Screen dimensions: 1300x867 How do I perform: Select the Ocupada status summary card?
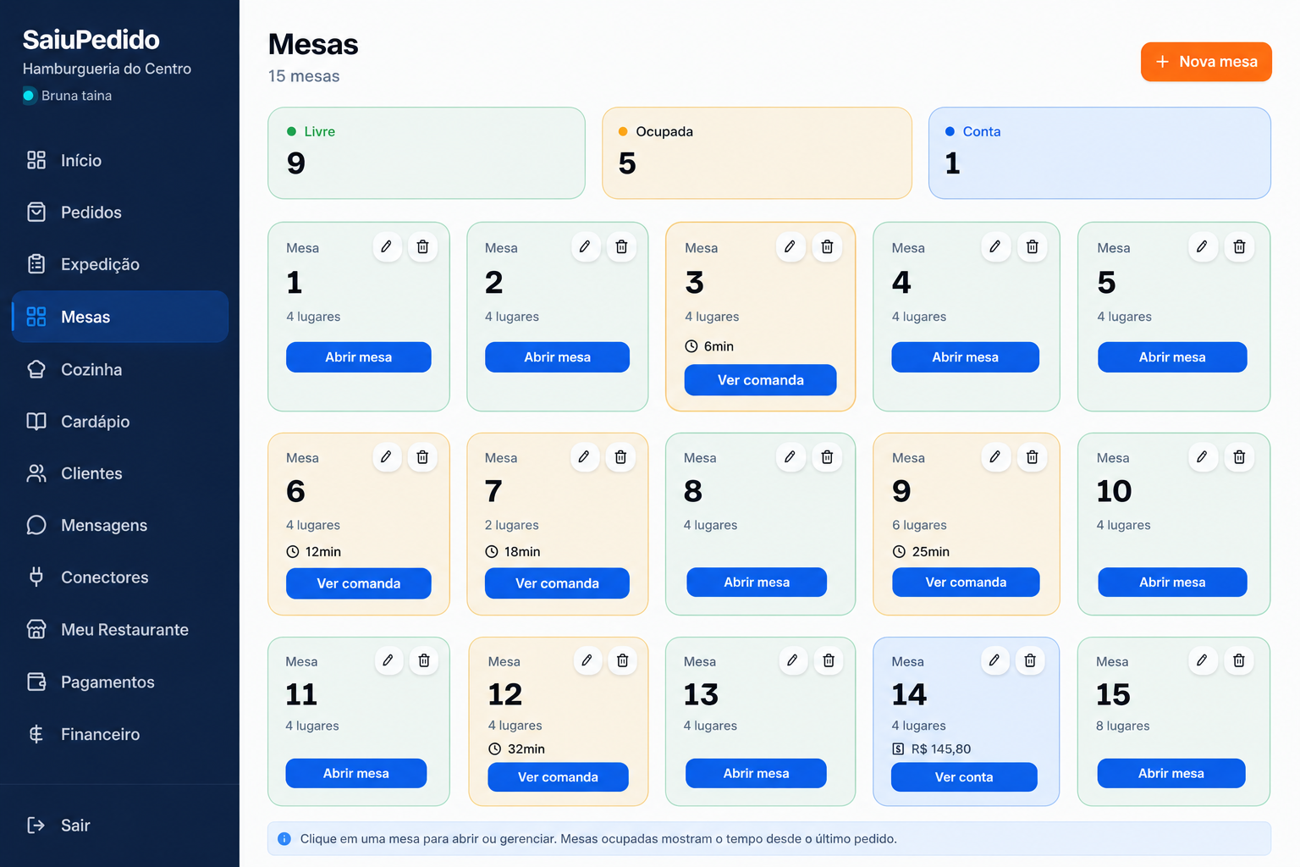757,153
